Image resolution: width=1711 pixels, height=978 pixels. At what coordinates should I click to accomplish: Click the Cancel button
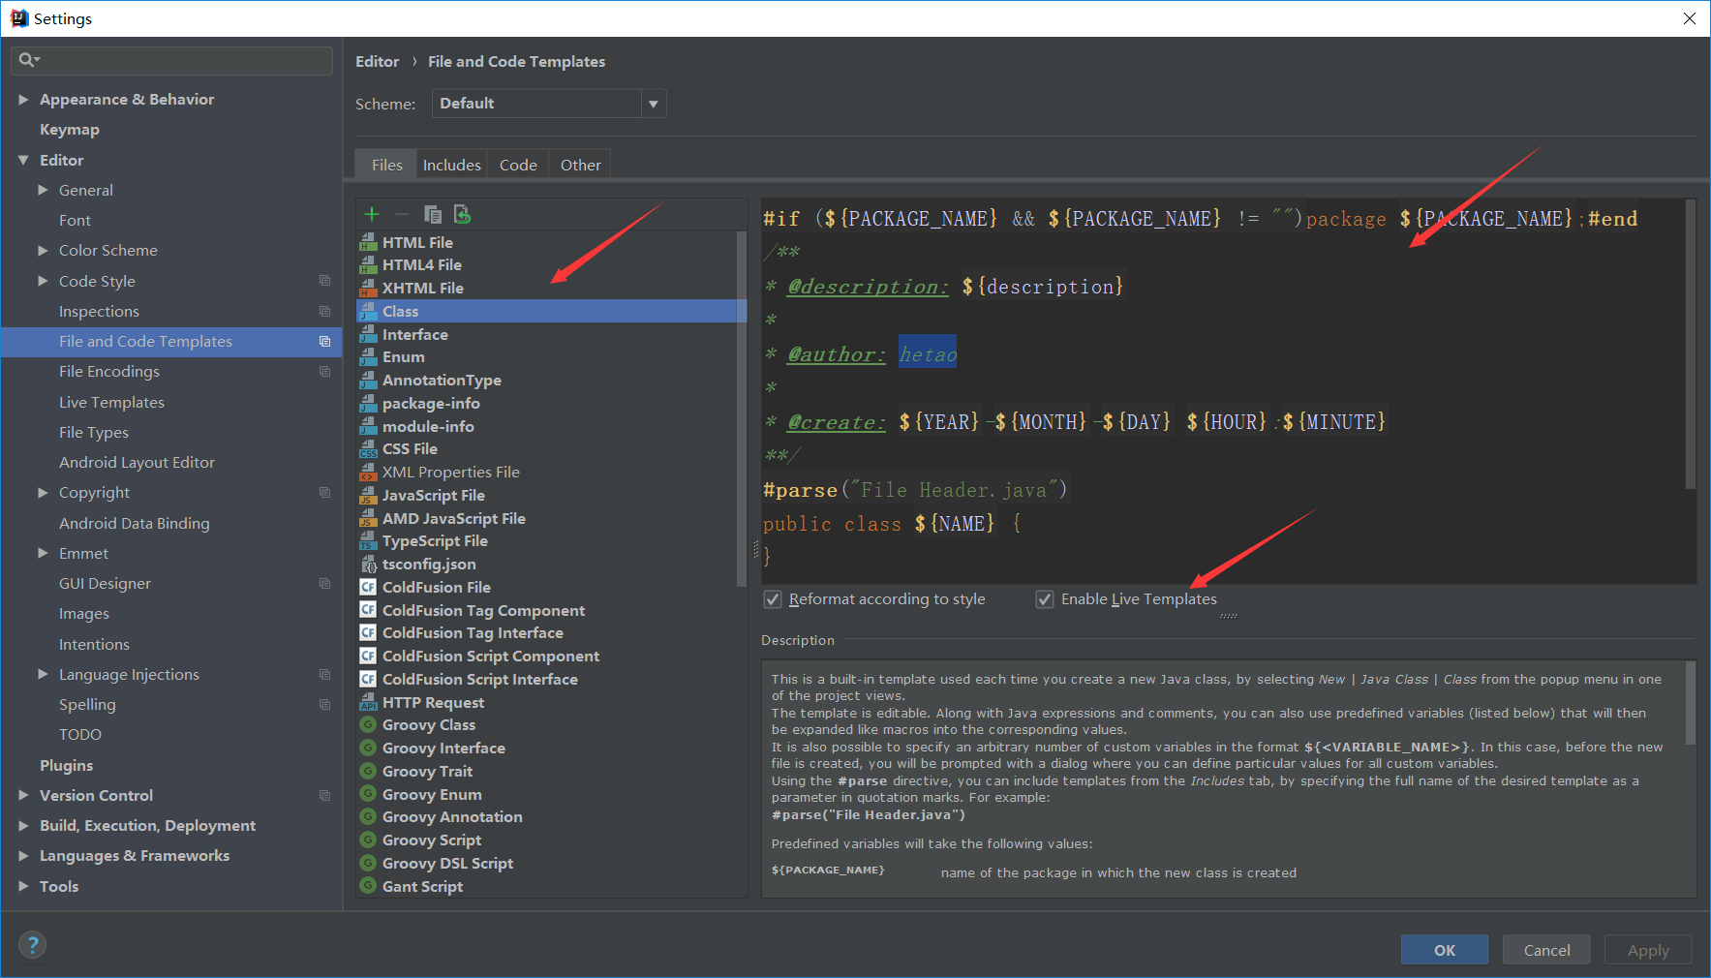pyautogui.click(x=1546, y=950)
